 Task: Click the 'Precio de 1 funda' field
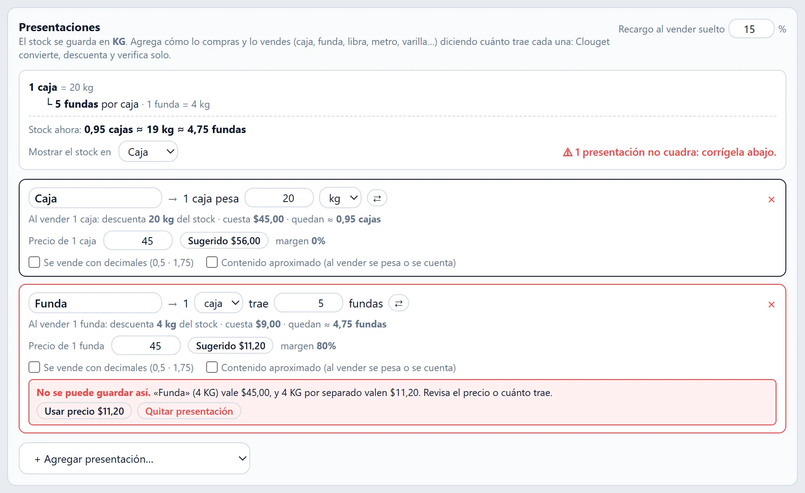(146, 346)
